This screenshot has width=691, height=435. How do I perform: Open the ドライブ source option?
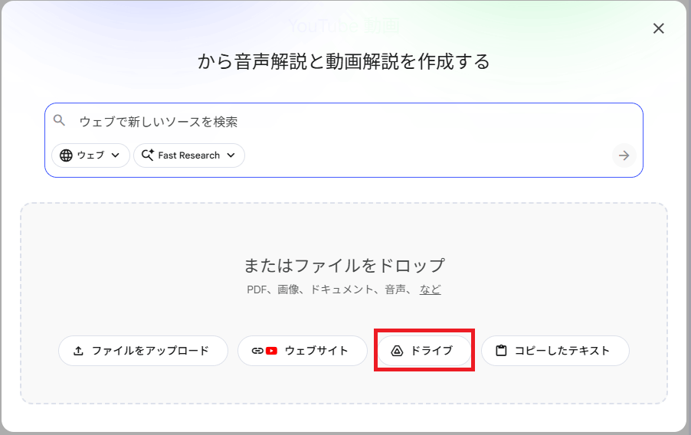click(x=424, y=351)
